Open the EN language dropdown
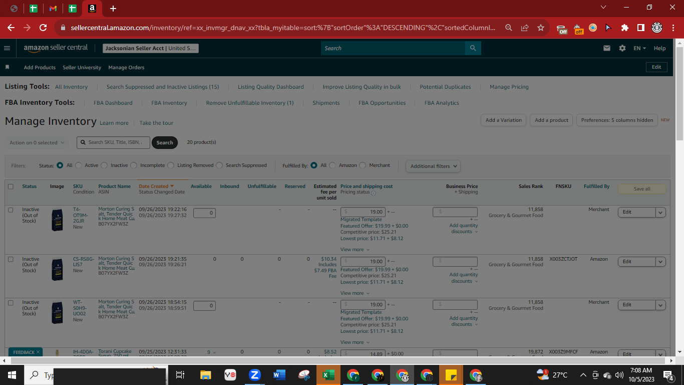 (639, 48)
